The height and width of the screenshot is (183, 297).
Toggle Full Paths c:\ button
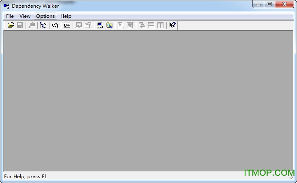coord(55,25)
